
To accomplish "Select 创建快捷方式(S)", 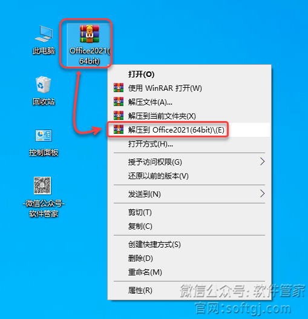I will (x=189, y=245).
